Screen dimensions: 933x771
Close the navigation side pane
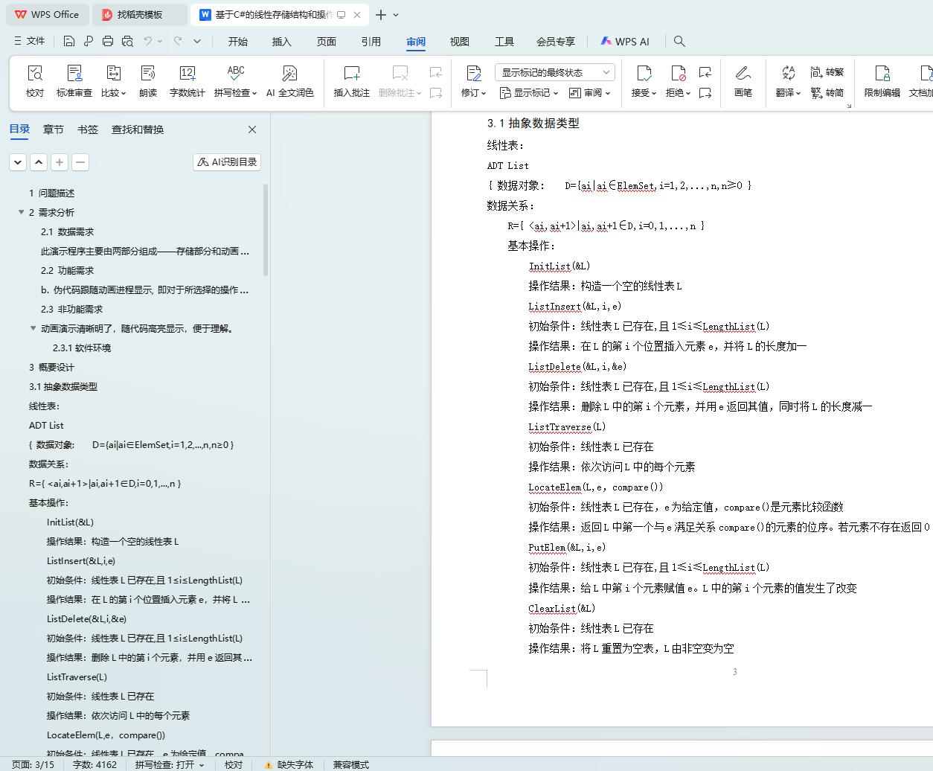(x=252, y=129)
